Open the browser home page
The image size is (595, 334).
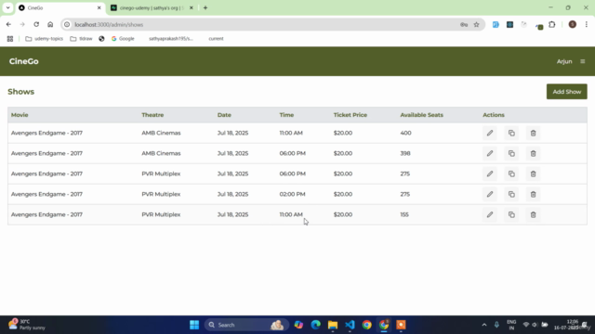50,25
